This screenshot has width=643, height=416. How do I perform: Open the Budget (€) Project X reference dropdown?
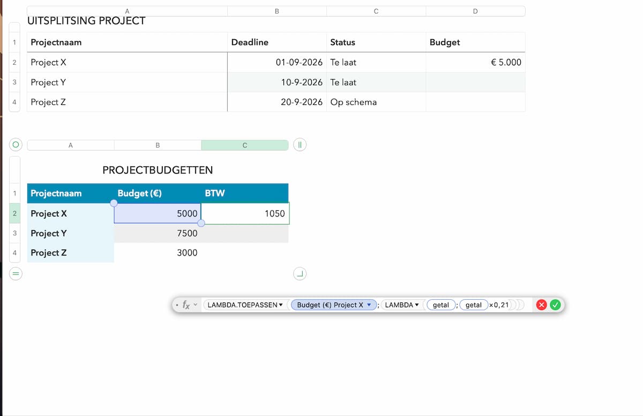(x=369, y=305)
